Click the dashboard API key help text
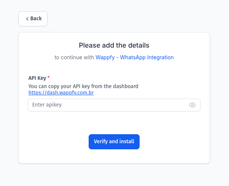The width and height of the screenshot is (229, 186). 83,86
